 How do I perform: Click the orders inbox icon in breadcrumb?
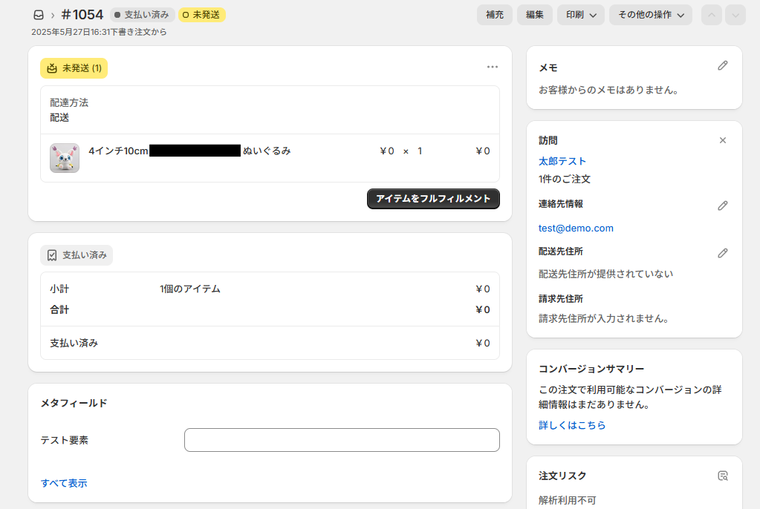(39, 15)
